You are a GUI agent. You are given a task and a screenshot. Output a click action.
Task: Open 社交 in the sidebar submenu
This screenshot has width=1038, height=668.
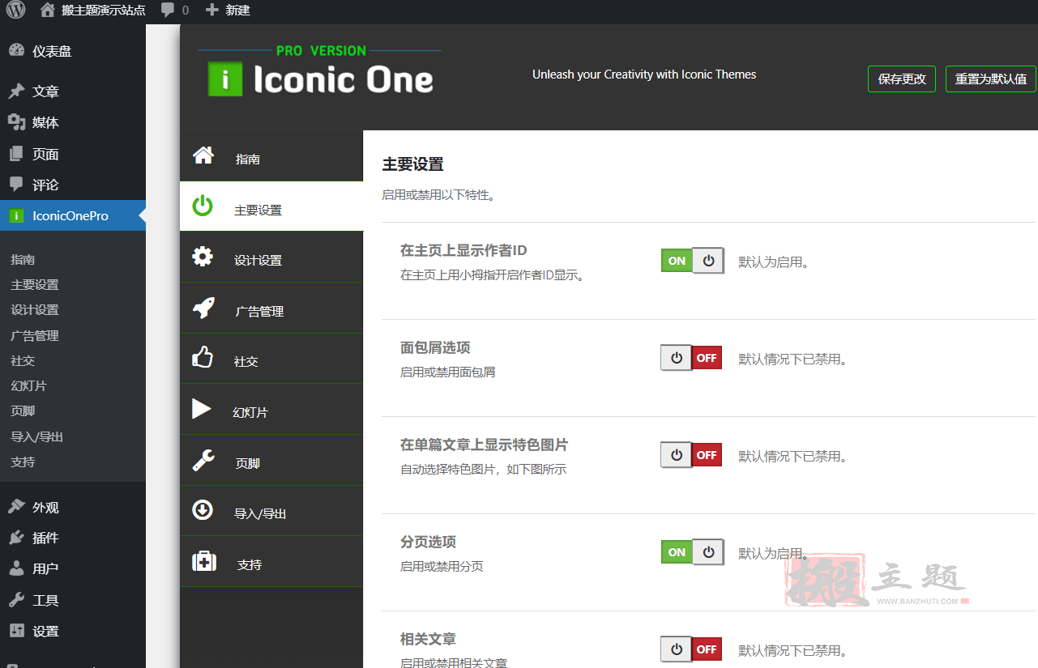(23, 360)
